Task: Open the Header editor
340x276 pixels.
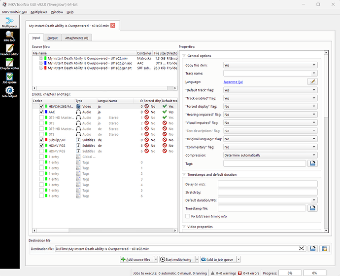Action: [x=9, y=50]
